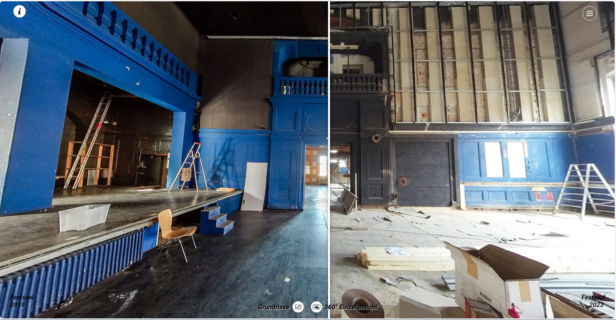The width and height of the screenshot is (616, 320).
Task: Open the hamburger menu in top-right corner
Action: coord(589,13)
